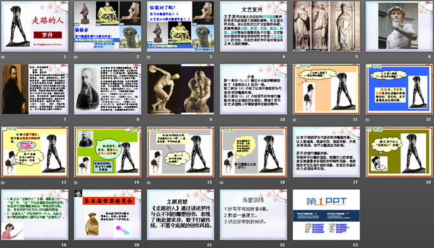Click slide number "9" label
Viewport: 434px width, 248px height.
(211, 119)
